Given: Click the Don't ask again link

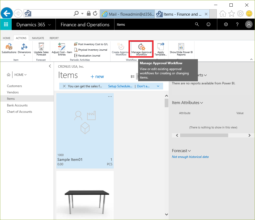Looking at the screenshot, I should tap(143, 86).
